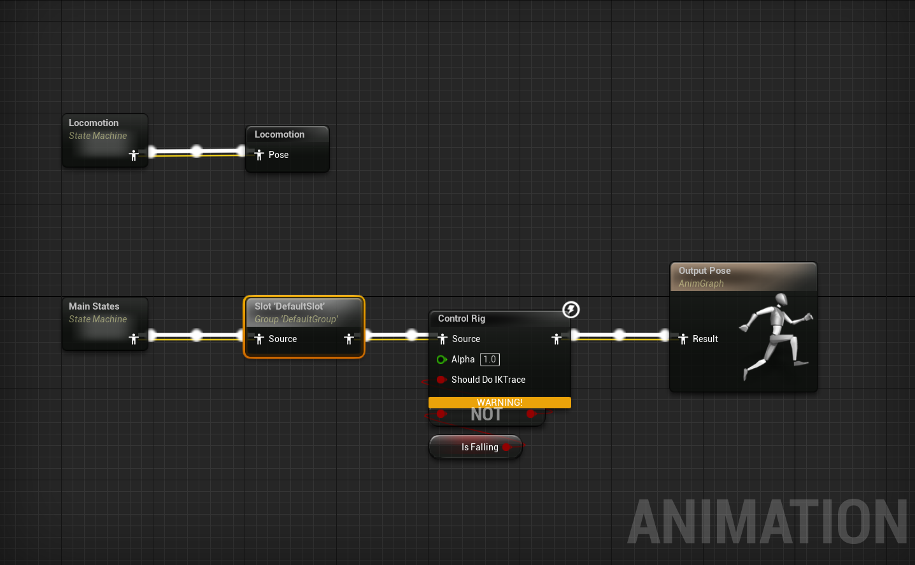The height and width of the screenshot is (565, 915).
Task: Select the Output Pose AnimGraph node header
Action: (744, 277)
